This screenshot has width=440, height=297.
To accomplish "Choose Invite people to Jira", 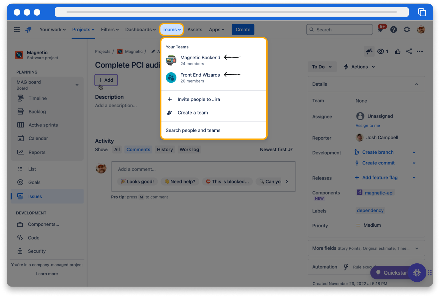I will tap(214, 99).
